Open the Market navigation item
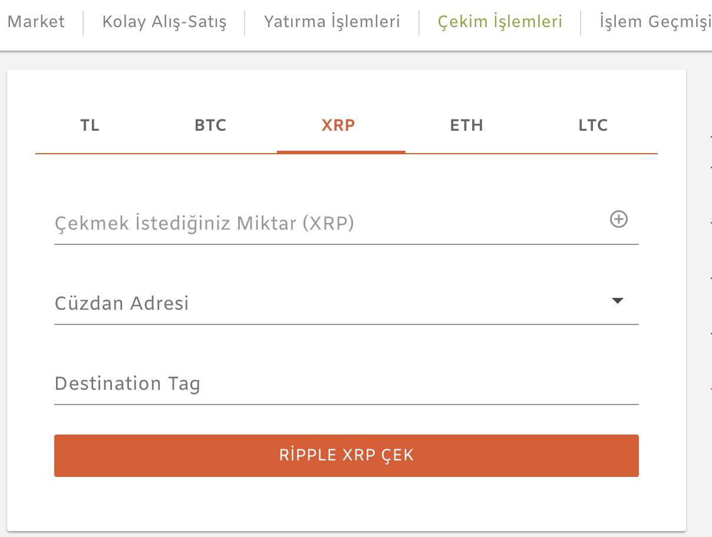Screen dimensions: 712x537 pyautogui.click(x=36, y=22)
